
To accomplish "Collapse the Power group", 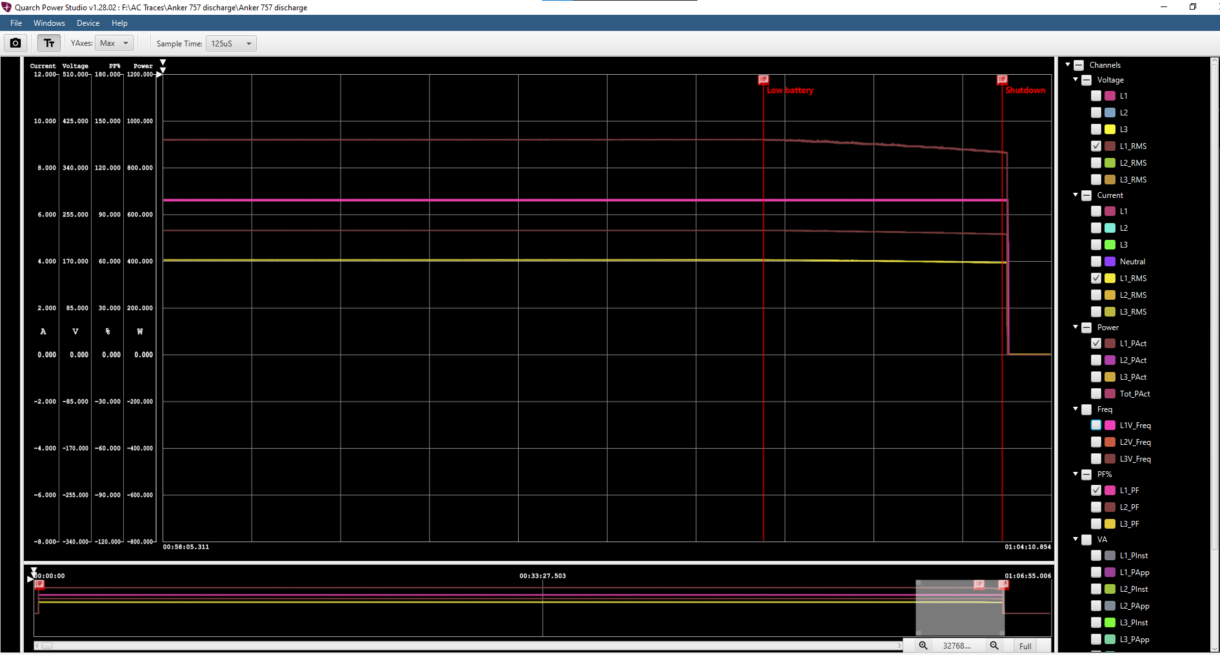I will click(1075, 327).
